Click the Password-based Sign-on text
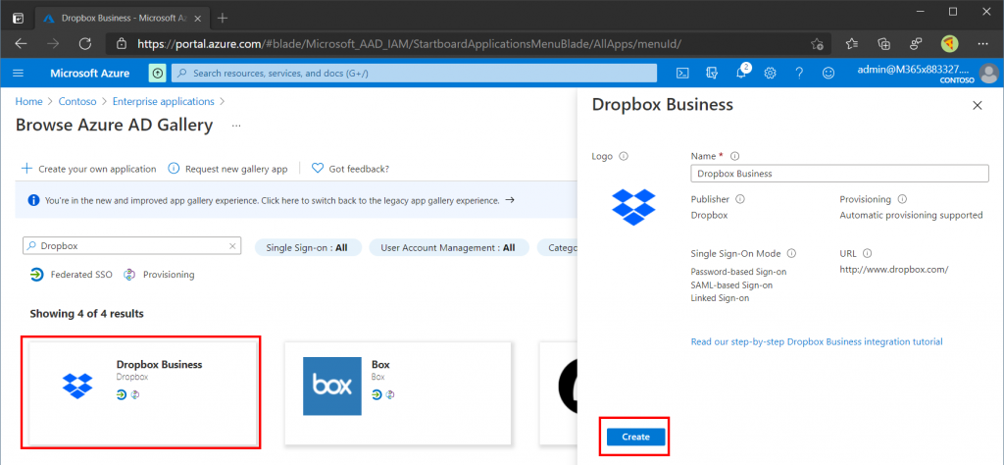 point(739,272)
